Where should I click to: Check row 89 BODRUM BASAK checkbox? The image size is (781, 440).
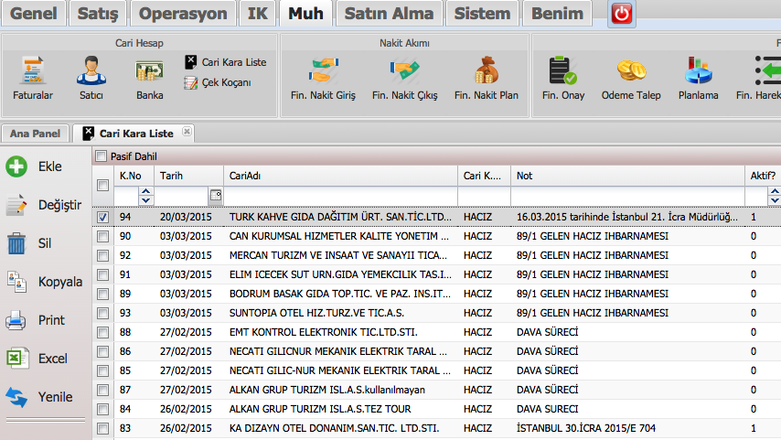point(102,294)
